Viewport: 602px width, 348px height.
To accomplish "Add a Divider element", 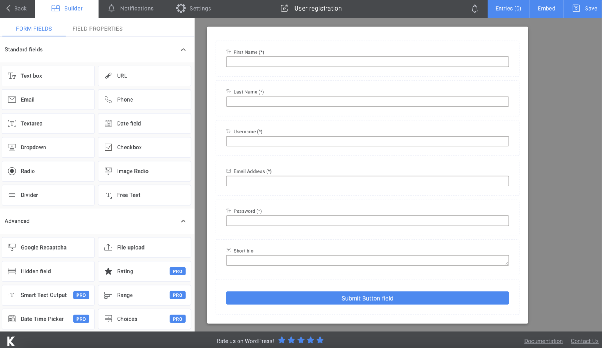I will tap(48, 195).
